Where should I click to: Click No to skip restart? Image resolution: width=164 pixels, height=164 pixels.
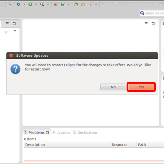[x=113, y=87]
